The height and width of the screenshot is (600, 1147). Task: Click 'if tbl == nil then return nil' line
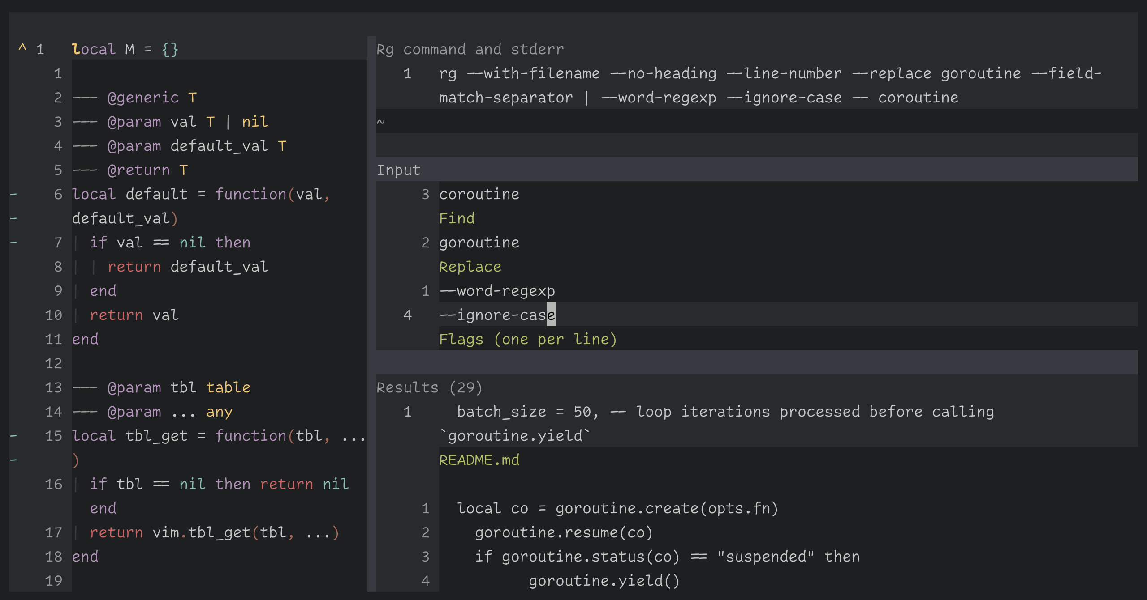coord(220,484)
